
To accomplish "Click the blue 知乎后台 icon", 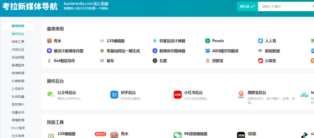I will tap(114, 95).
